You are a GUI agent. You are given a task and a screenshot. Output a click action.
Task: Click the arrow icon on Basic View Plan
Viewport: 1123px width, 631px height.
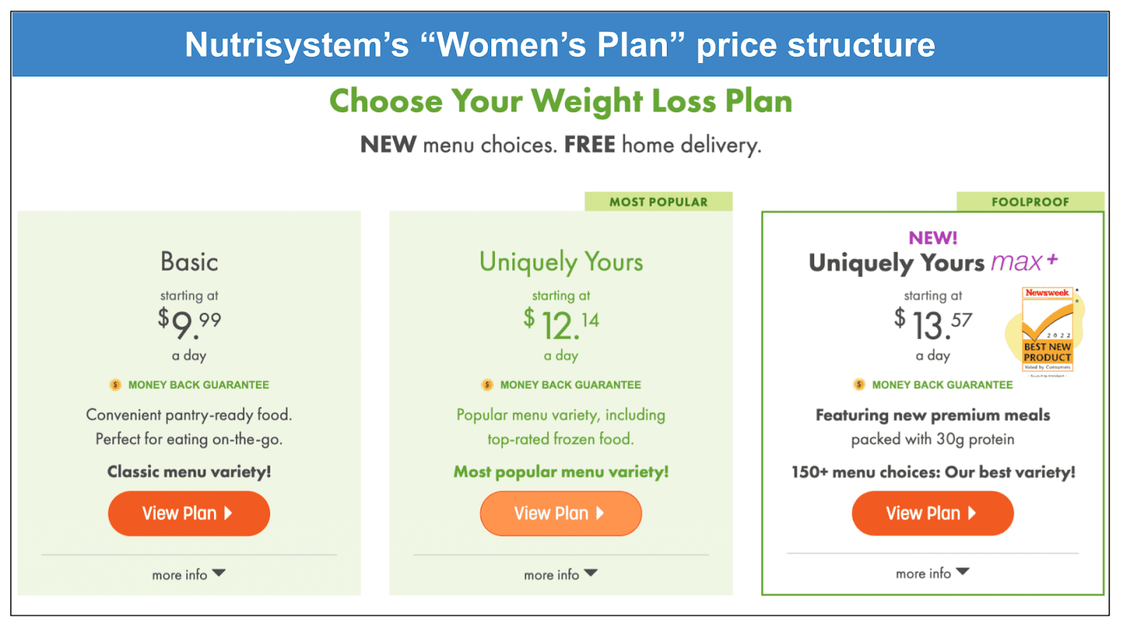tap(228, 513)
